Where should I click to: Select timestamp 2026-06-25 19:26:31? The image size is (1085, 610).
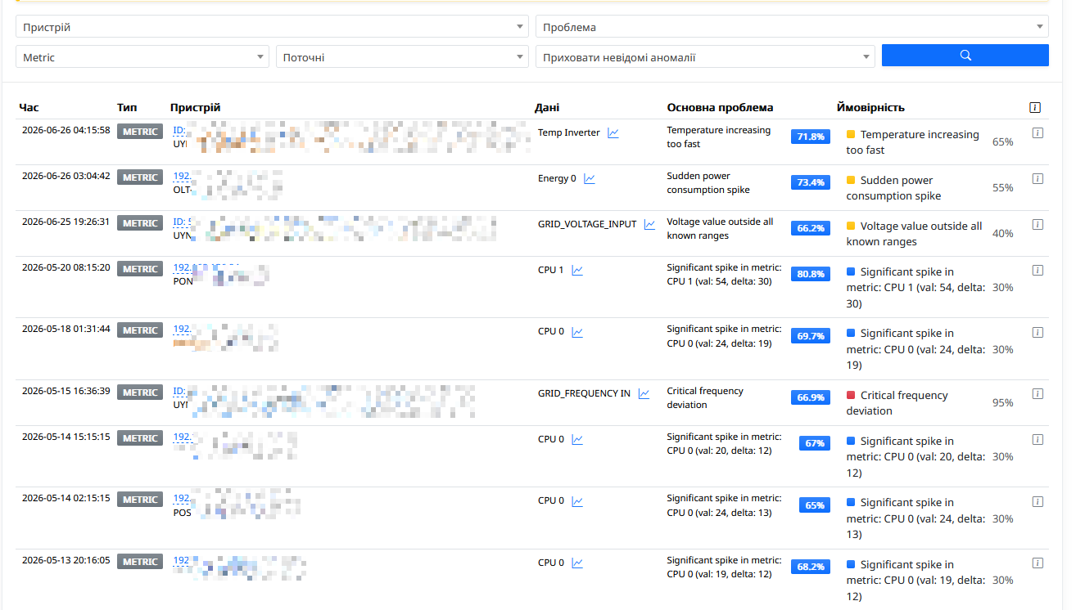[x=66, y=222]
